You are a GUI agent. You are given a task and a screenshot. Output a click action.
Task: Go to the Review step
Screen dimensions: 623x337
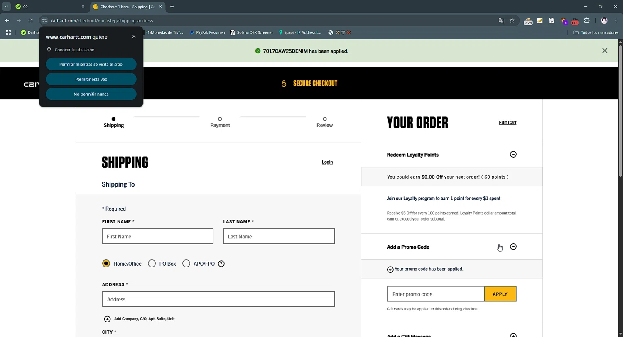click(x=325, y=122)
